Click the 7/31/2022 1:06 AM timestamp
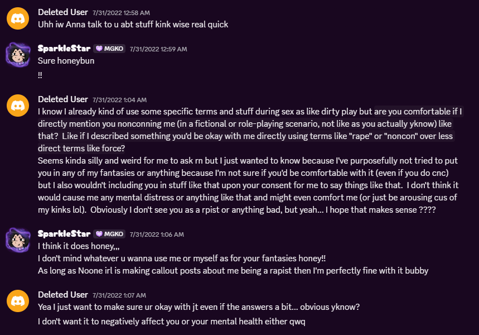The width and height of the screenshot is (479, 335). coord(157,234)
